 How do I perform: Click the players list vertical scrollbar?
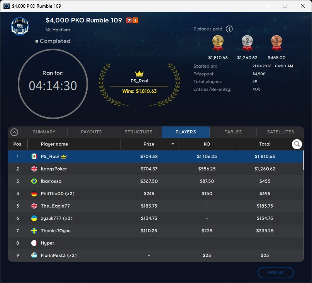[303, 160]
